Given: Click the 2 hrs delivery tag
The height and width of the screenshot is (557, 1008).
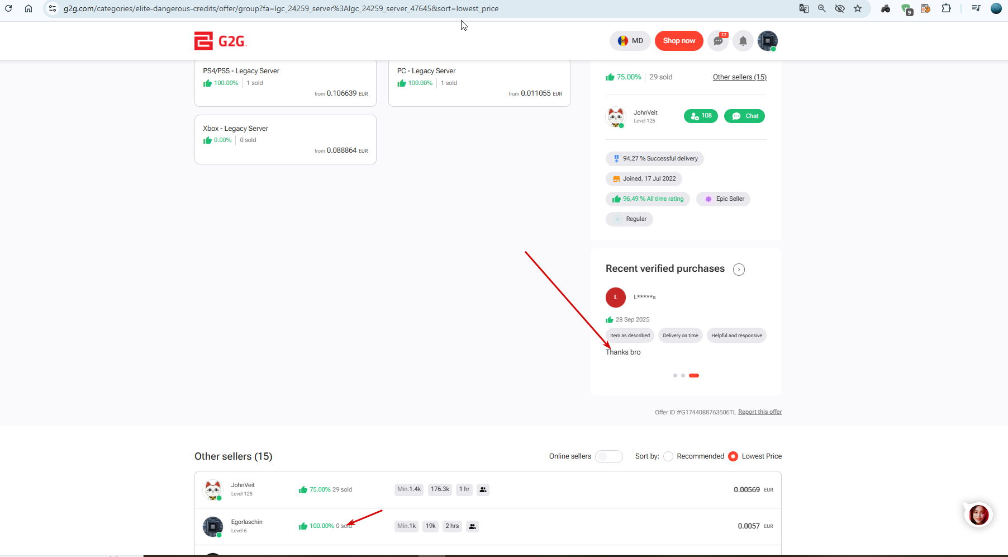Looking at the screenshot, I should pos(452,526).
